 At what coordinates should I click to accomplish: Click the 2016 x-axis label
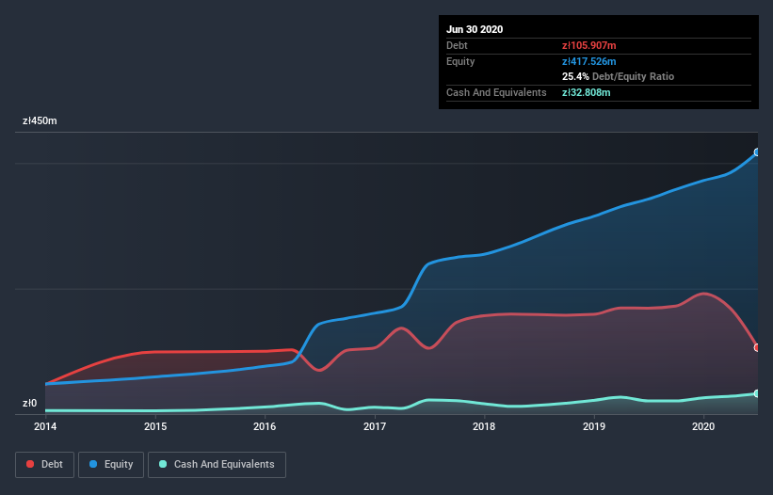[265, 426]
